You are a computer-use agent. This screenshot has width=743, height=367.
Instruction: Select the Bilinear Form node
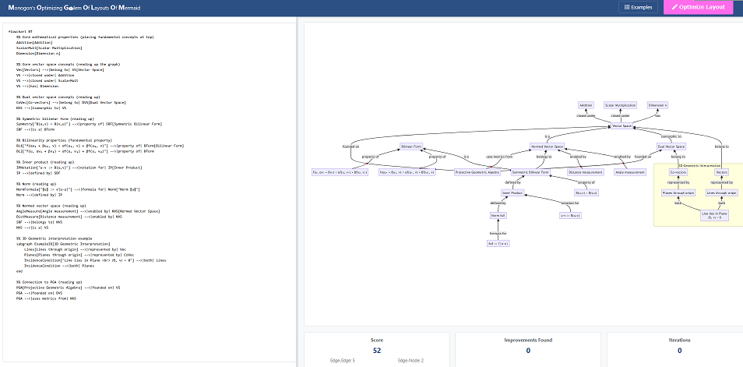pyautogui.click(x=411, y=146)
